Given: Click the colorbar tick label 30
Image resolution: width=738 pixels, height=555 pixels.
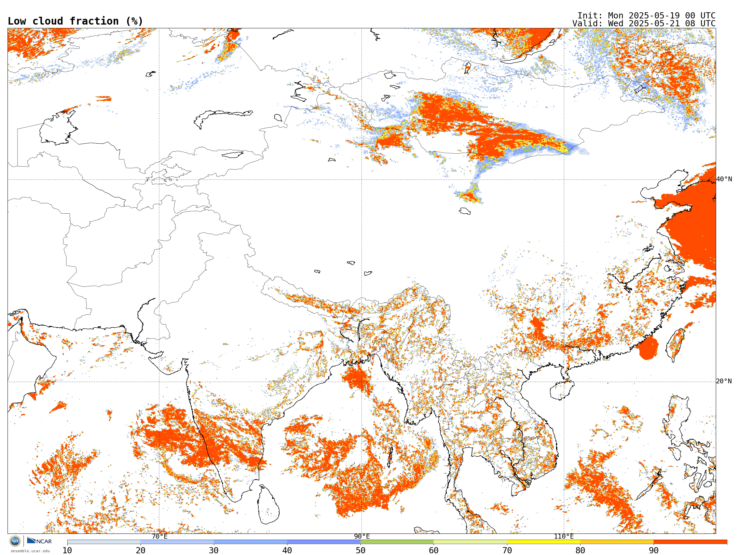Looking at the screenshot, I should [214, 551].
